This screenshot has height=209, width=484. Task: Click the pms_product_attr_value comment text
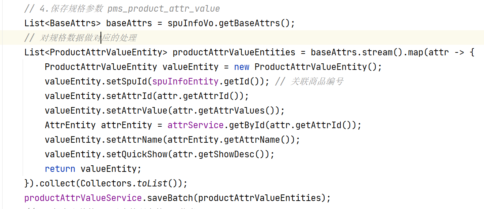(x=164, y=9)
